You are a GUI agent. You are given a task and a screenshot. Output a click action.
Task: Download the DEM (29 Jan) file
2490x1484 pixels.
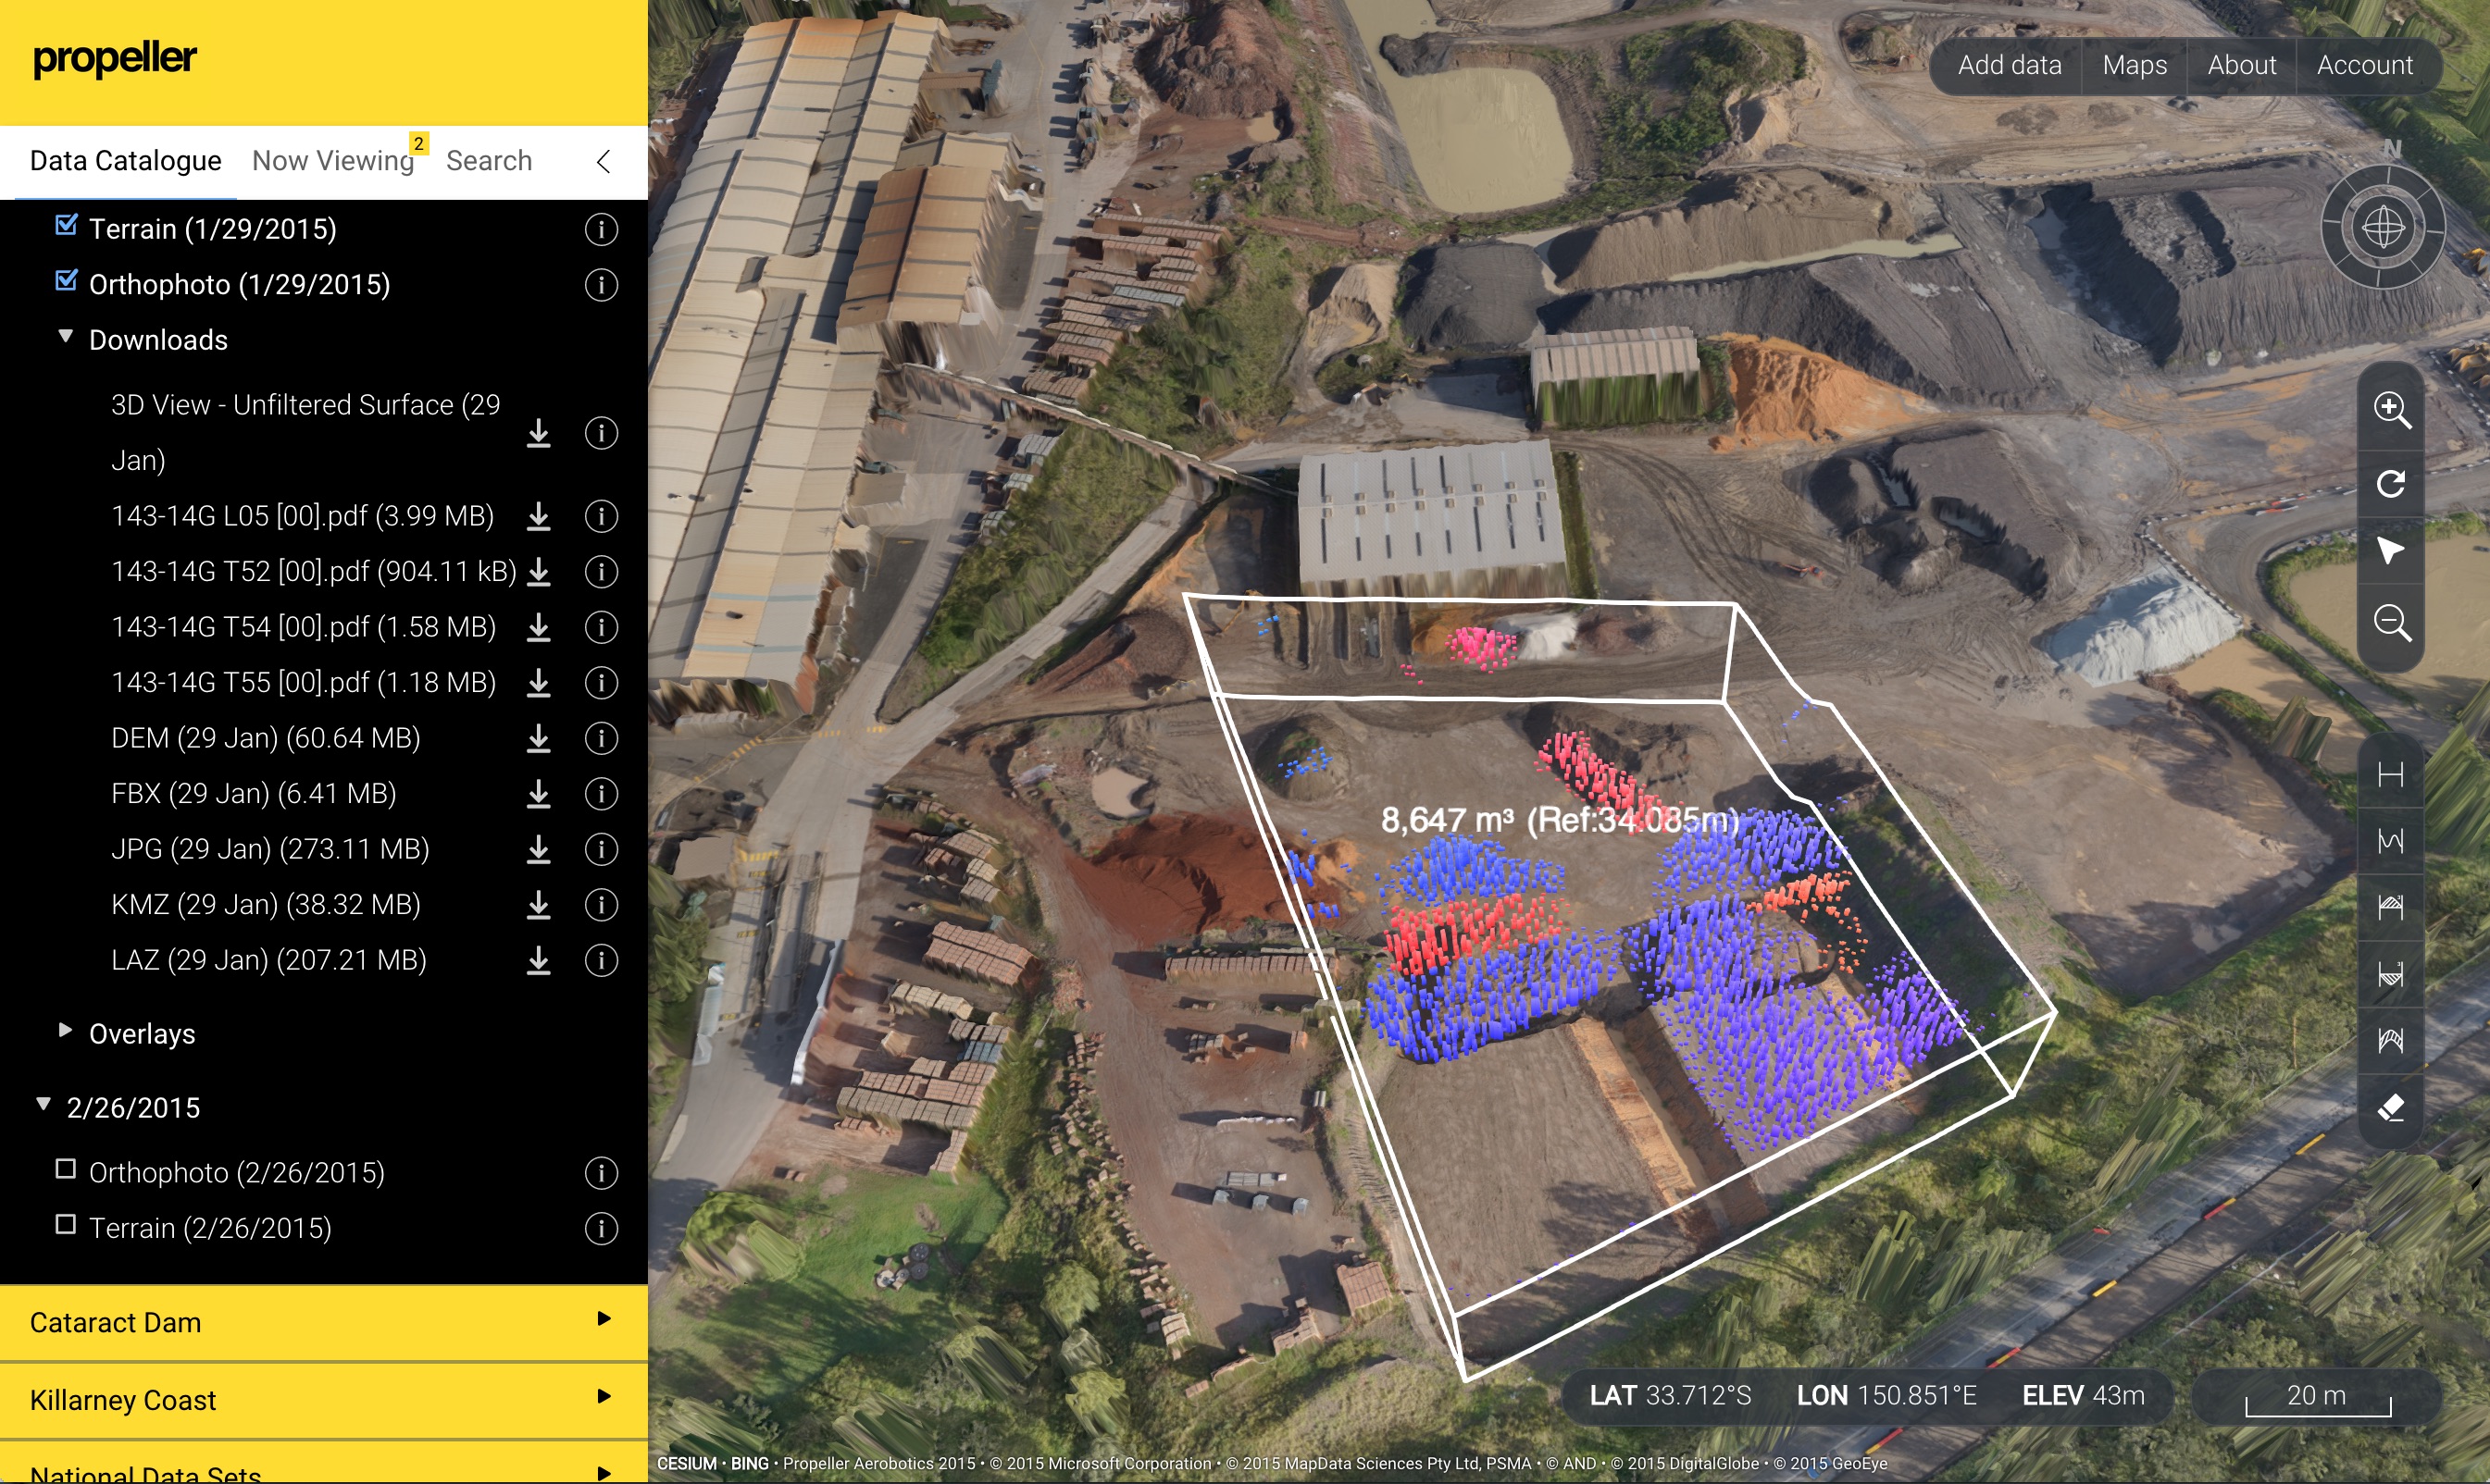(538, 738)
